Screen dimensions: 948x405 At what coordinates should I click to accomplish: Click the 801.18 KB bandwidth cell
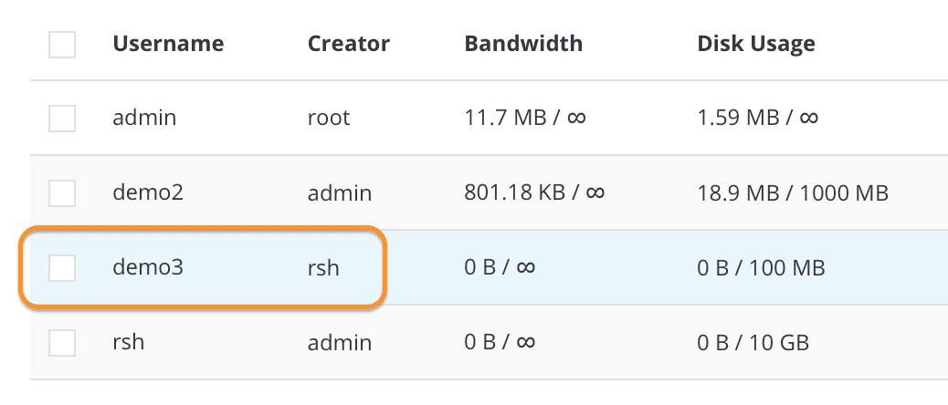(535, 192)
